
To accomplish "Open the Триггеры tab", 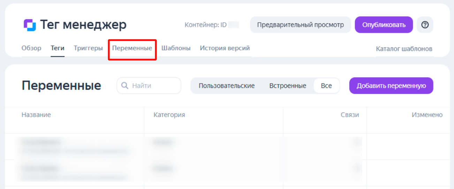I will coord(88,48).
